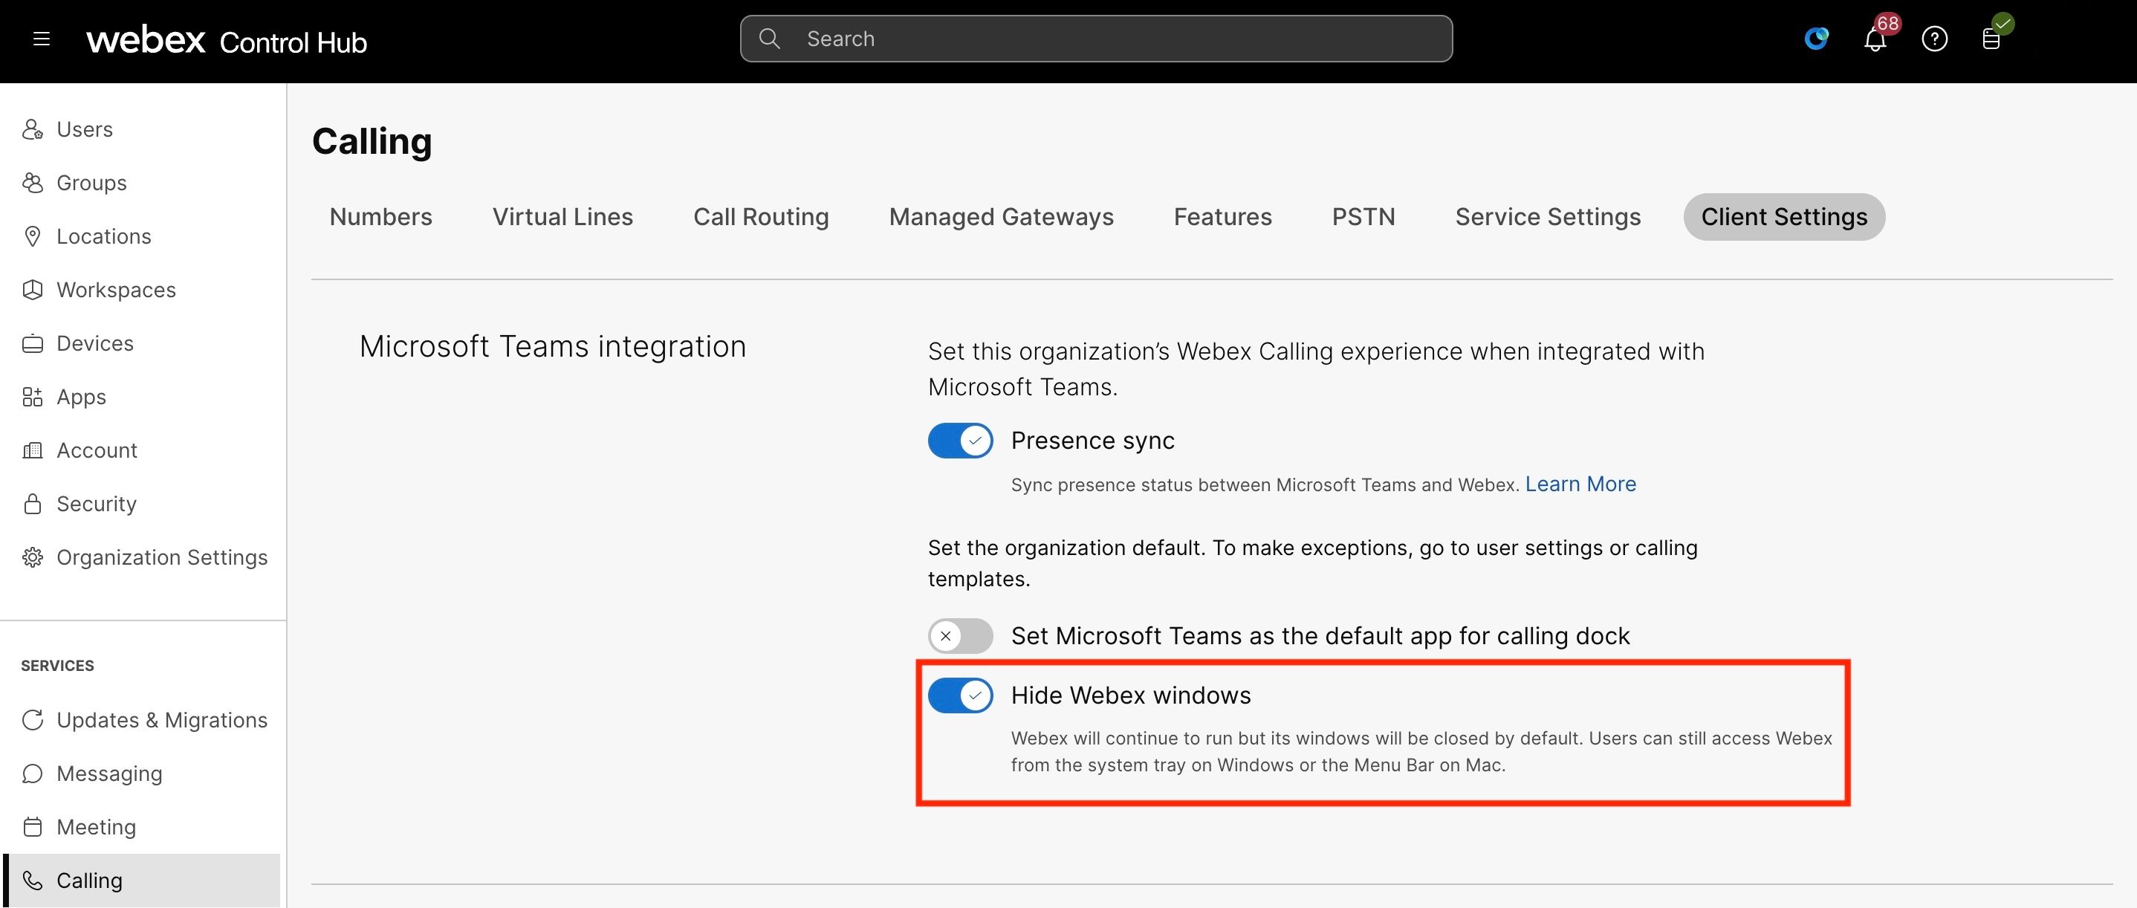The height and width of the screenshot is (908, 2137).
Task: Open the Users section
Action: 84,129
